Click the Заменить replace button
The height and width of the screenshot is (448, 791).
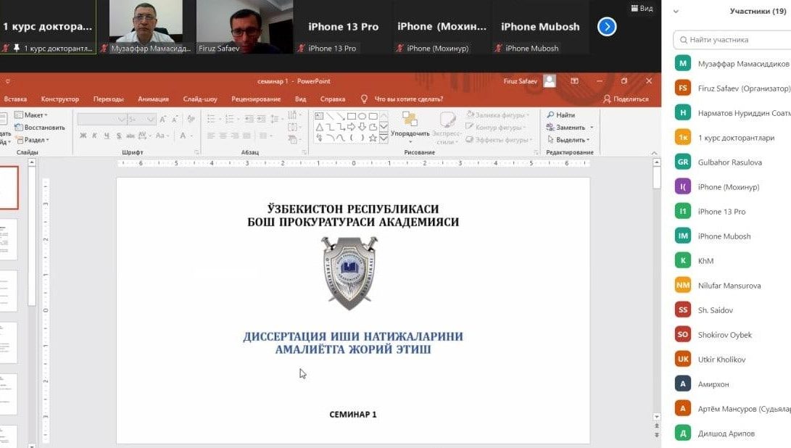point(570,127)
